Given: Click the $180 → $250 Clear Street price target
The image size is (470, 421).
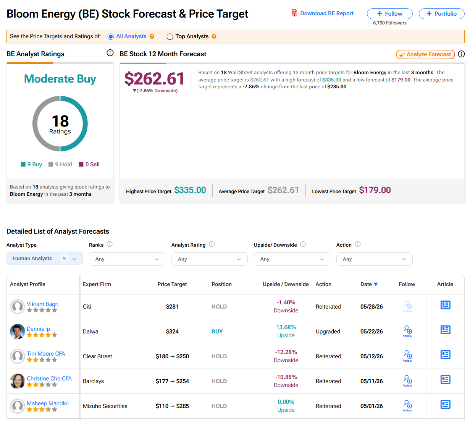Looking at the screenshot, I should coord(172,356).
